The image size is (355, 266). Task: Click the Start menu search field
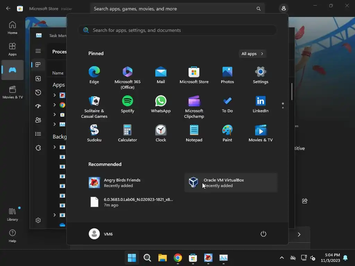(177, 30)
